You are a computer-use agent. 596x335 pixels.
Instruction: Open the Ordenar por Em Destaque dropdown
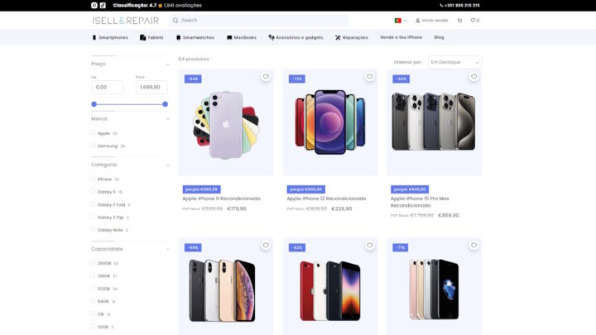pos(454,62)
